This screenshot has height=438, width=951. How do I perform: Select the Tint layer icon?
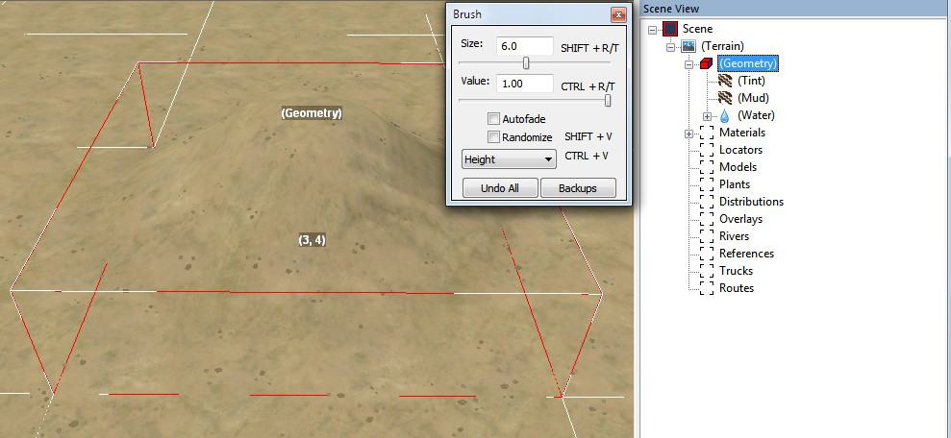(725, 81)
